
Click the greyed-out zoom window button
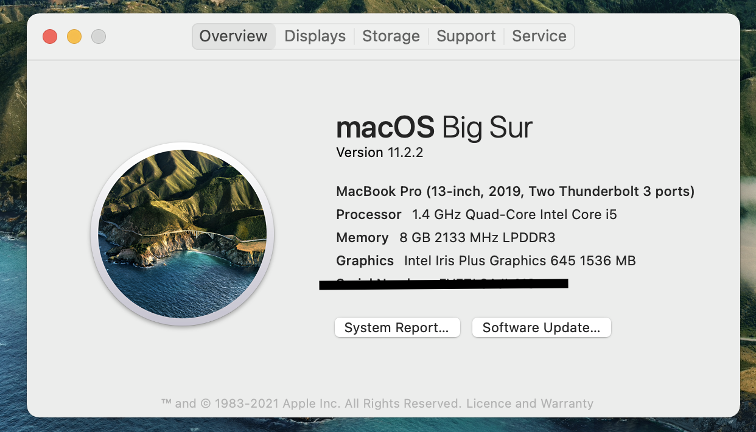[99, 37]
